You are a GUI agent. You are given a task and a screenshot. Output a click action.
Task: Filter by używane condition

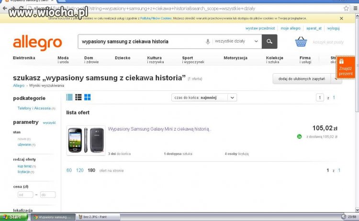[24, 144]
